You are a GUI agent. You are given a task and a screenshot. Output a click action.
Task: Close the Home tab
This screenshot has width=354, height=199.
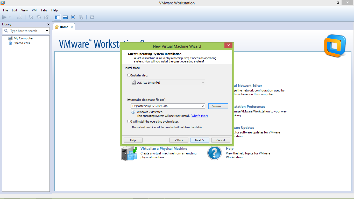point(72,27)
